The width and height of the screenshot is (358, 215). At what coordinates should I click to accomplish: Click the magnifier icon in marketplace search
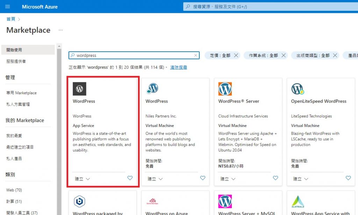tap(73, 55)
